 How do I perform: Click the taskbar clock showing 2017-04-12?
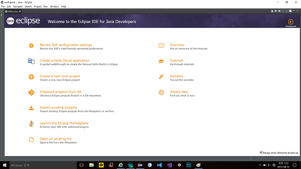[283, 165]
